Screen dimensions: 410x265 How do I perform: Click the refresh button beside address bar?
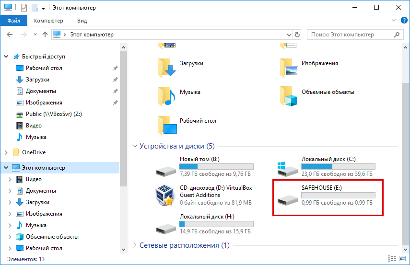297,35
